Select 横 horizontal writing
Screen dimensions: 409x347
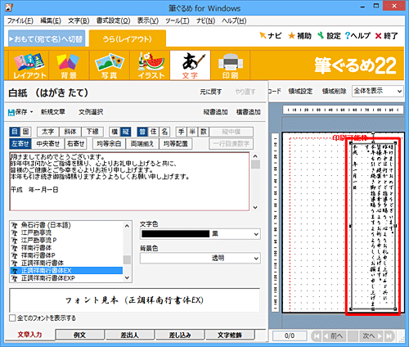115,132
